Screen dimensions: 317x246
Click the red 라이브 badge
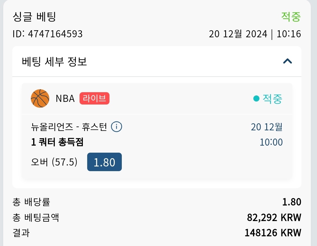tap(94, 98)
